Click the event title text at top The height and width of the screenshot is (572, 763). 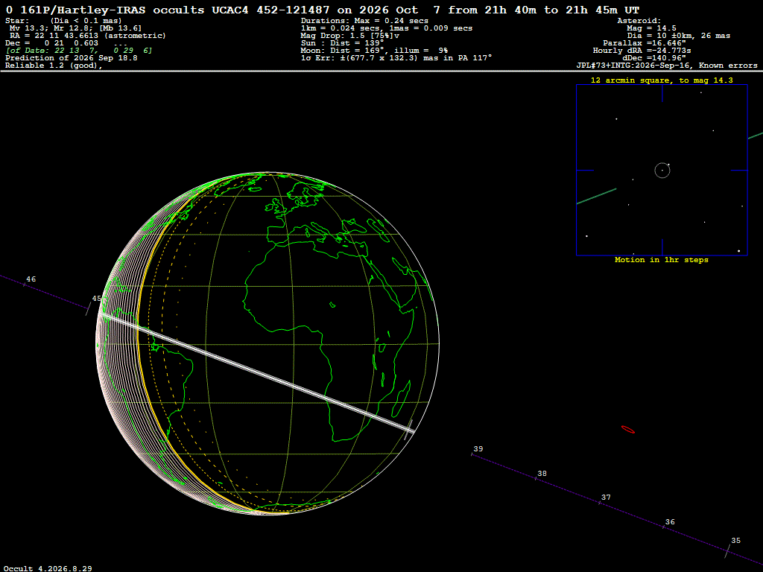coord(322,10)
